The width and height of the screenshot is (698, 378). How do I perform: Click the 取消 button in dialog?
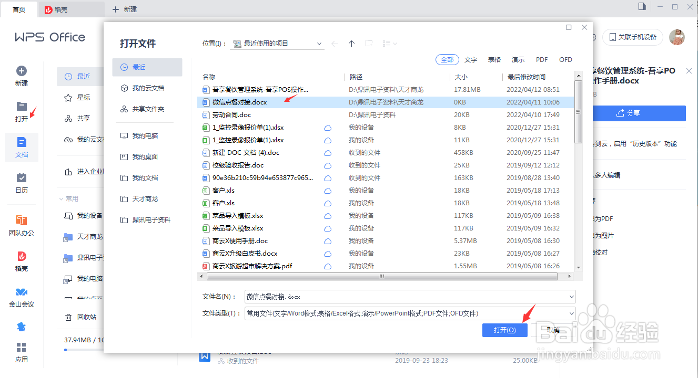(x=553, y=330)
